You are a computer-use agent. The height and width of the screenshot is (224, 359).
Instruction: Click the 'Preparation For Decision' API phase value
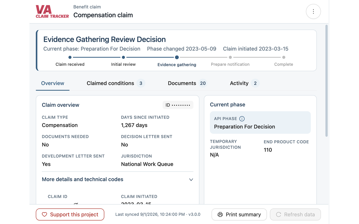[245, 127]
